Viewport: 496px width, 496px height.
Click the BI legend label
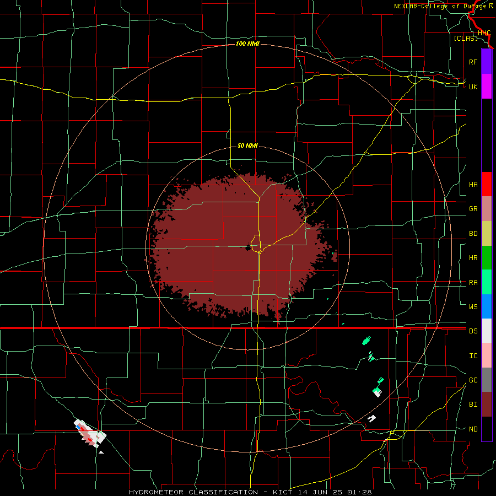(473, 405)
